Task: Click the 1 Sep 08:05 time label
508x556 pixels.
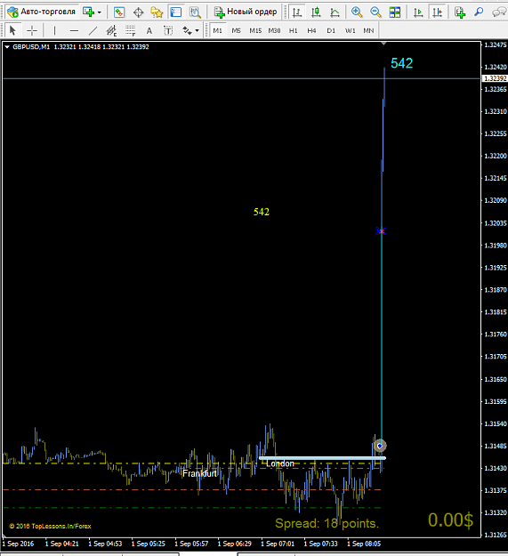Action: point(364,544)
